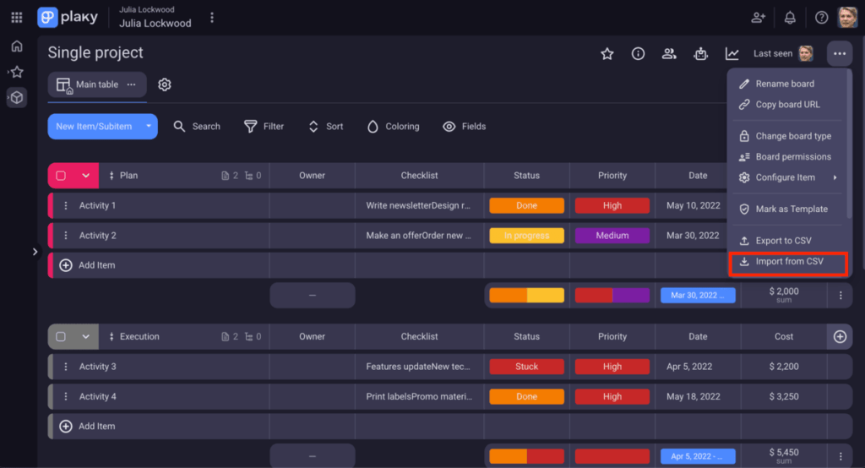Open board members icon
Image resolution: width=865 pixels, height=468 pixels.
click(x=669, y=54)
